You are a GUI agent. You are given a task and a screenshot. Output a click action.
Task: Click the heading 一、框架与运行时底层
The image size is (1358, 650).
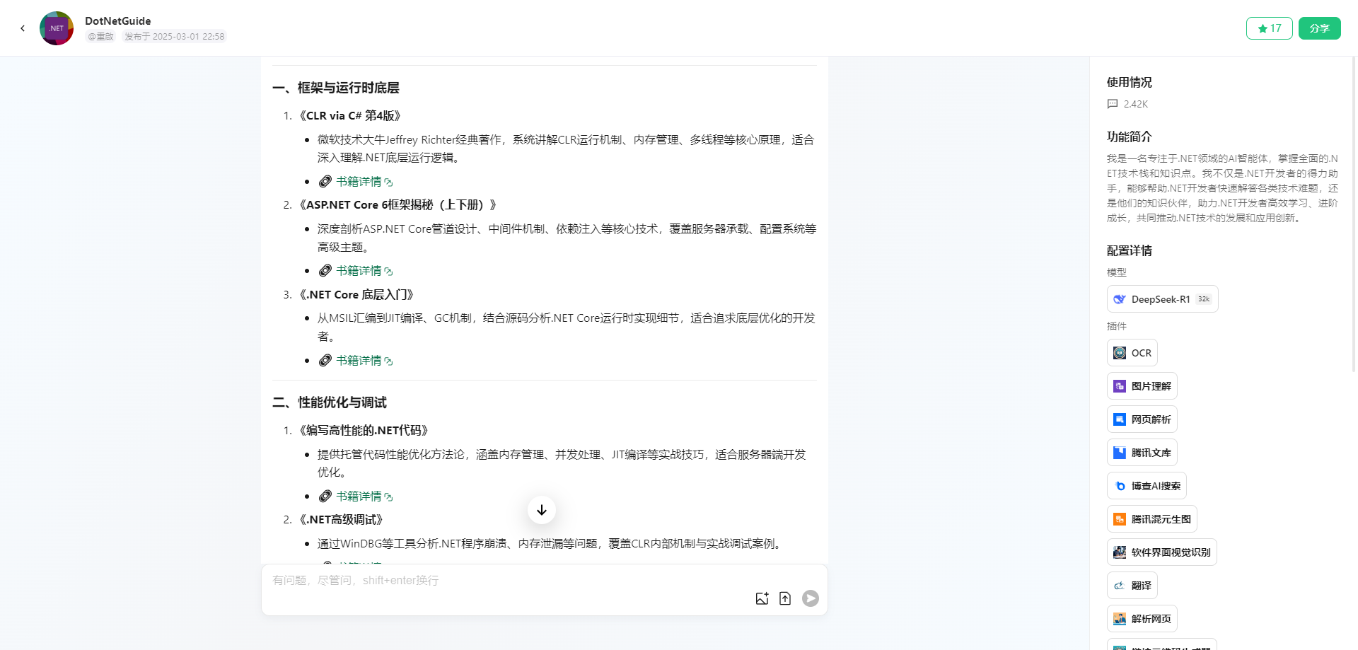336,88
